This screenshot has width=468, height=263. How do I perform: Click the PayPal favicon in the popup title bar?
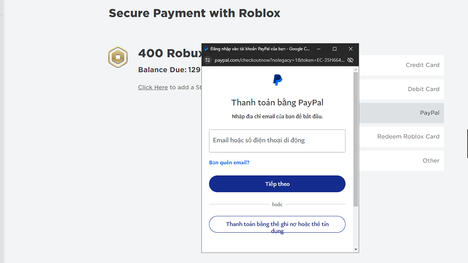pos(206,48)
